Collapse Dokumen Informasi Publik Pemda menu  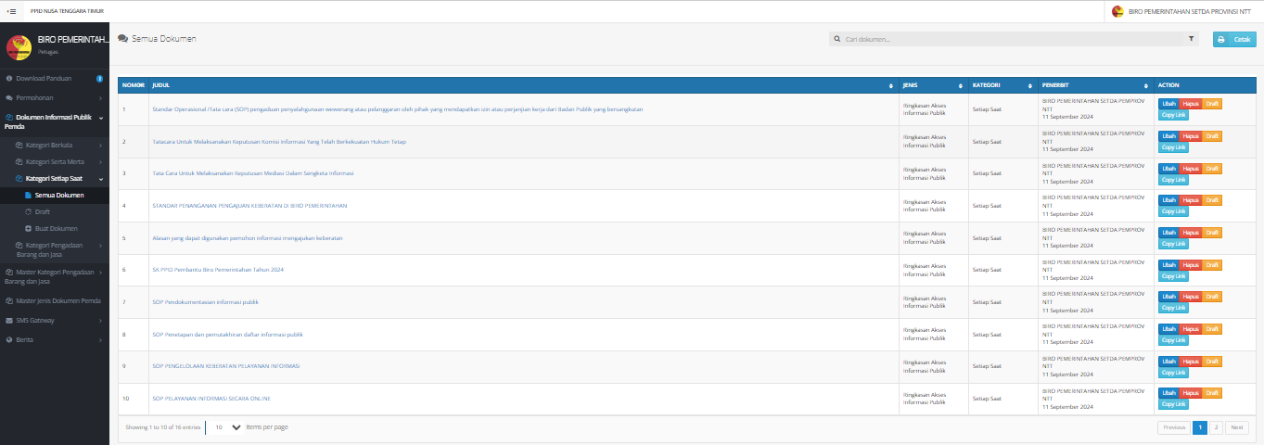pyautogui.click(x=55, y=121)
